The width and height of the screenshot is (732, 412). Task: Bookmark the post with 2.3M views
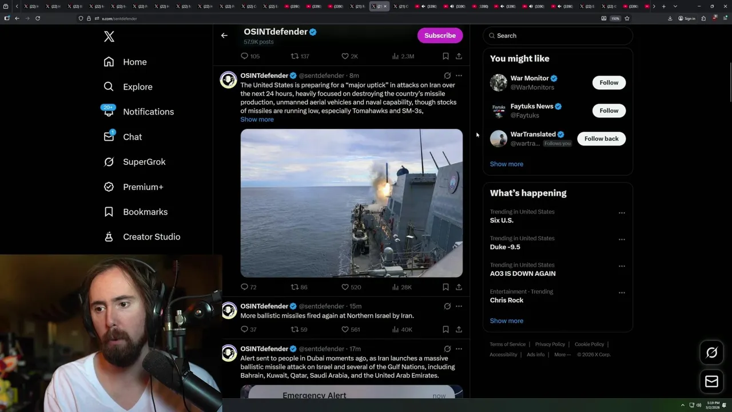pos(445,56)
